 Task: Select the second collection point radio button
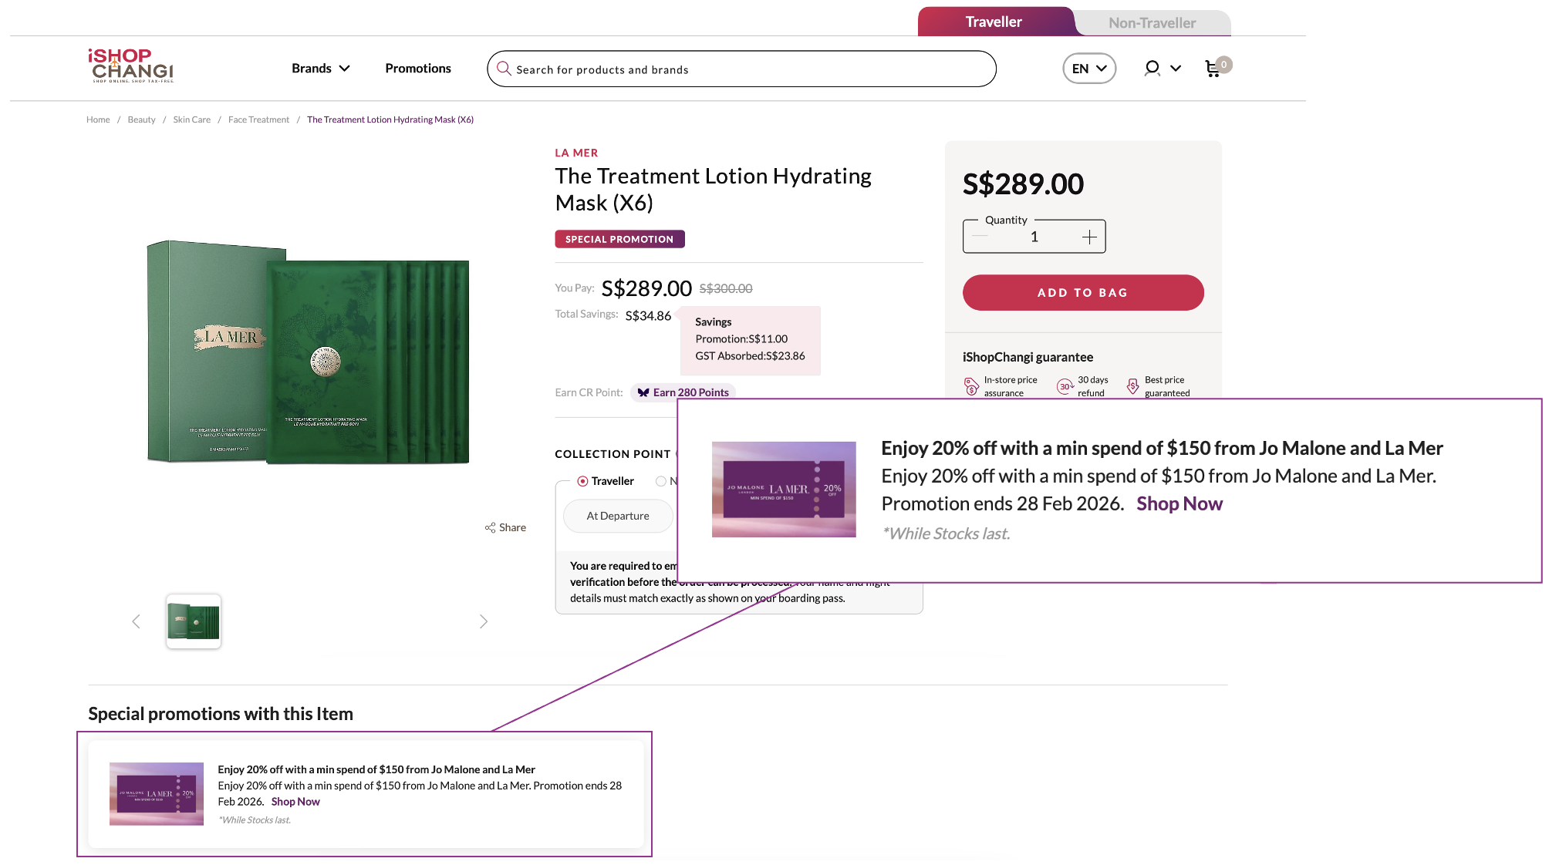661,481
